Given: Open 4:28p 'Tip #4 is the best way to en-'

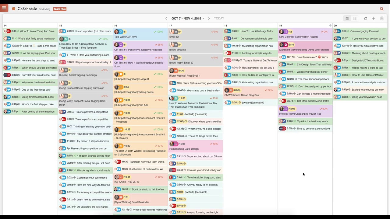Looking at the screenshot, I should click(305, 121).
